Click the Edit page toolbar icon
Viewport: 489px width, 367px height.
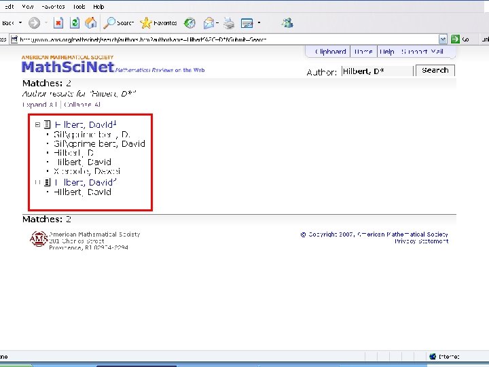[247, 23]
